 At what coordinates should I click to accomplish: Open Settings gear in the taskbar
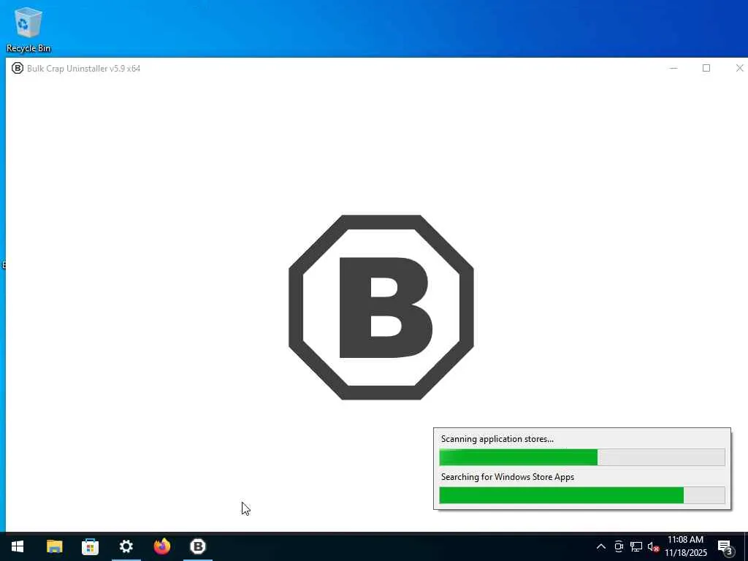[126, 546]
